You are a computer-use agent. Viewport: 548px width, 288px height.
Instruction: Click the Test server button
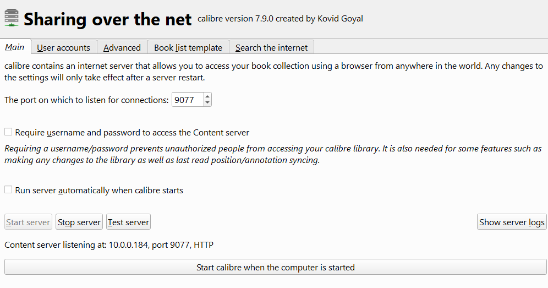128,222
